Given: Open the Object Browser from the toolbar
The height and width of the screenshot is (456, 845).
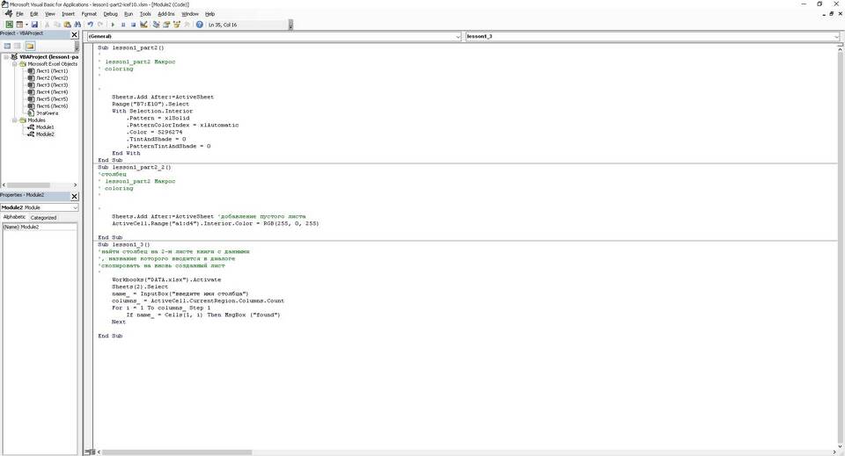Looking at the screenshot, I should click(x=176, y=25).
